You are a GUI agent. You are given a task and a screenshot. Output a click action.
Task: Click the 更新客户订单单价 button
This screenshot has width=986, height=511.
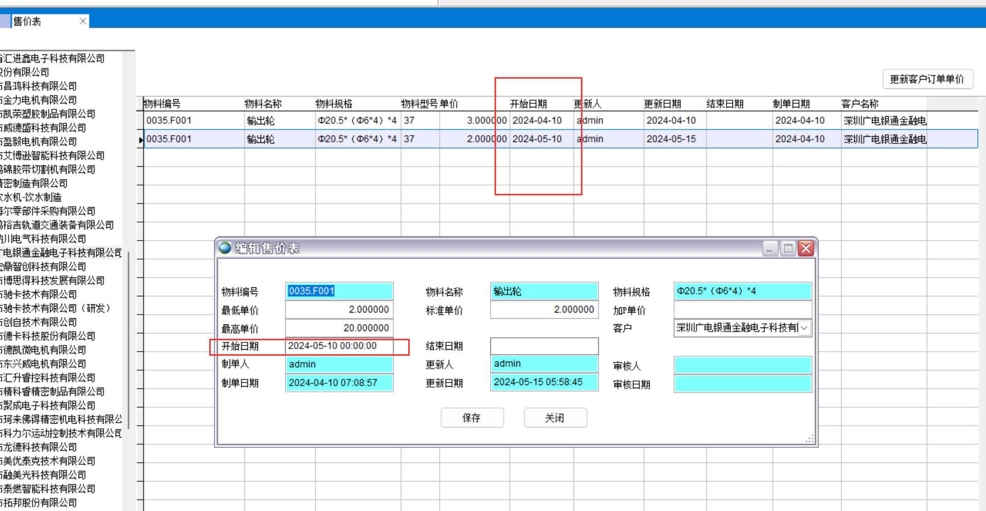[927, 79]
